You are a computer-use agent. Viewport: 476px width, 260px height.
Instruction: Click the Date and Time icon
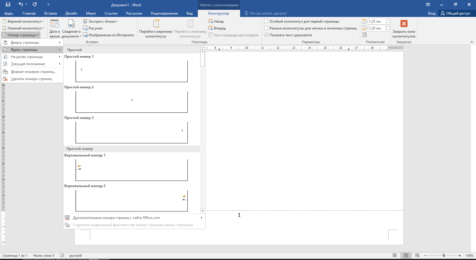point(55,24)
